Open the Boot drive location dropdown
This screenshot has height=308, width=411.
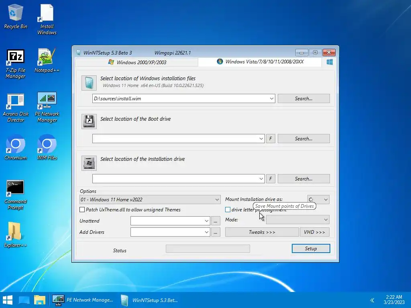click(x=261, y=138)
